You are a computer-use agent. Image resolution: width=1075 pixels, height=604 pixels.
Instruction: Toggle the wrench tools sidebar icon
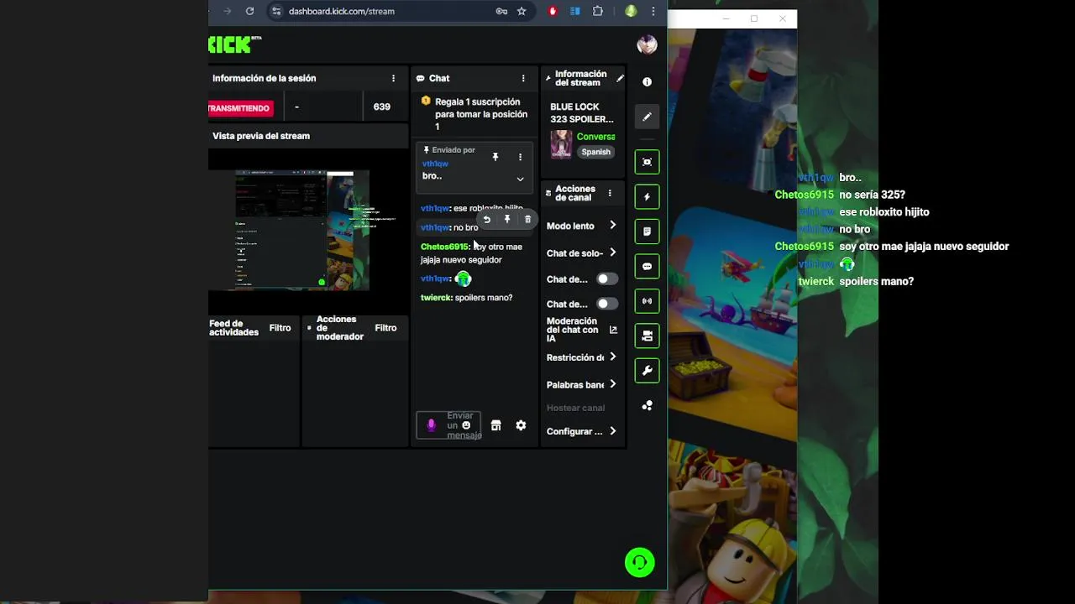click(647, 370)
